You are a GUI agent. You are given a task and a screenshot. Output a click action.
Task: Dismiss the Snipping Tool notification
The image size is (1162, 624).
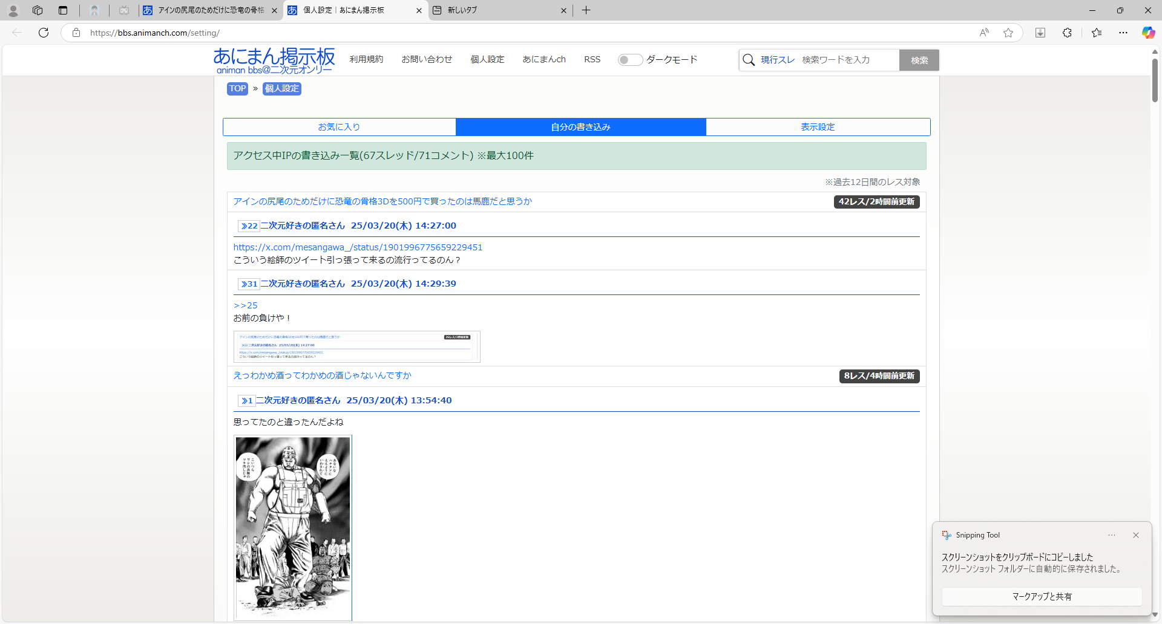tap(1136, 535)
